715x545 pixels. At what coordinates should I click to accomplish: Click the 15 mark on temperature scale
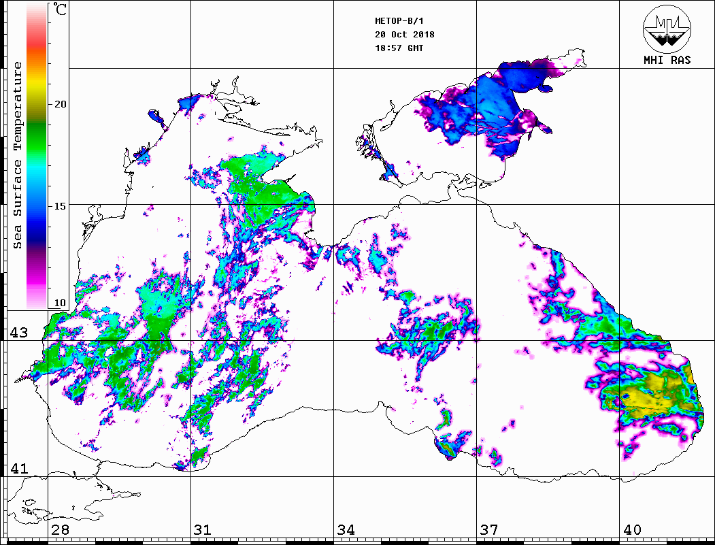point(60,205)
